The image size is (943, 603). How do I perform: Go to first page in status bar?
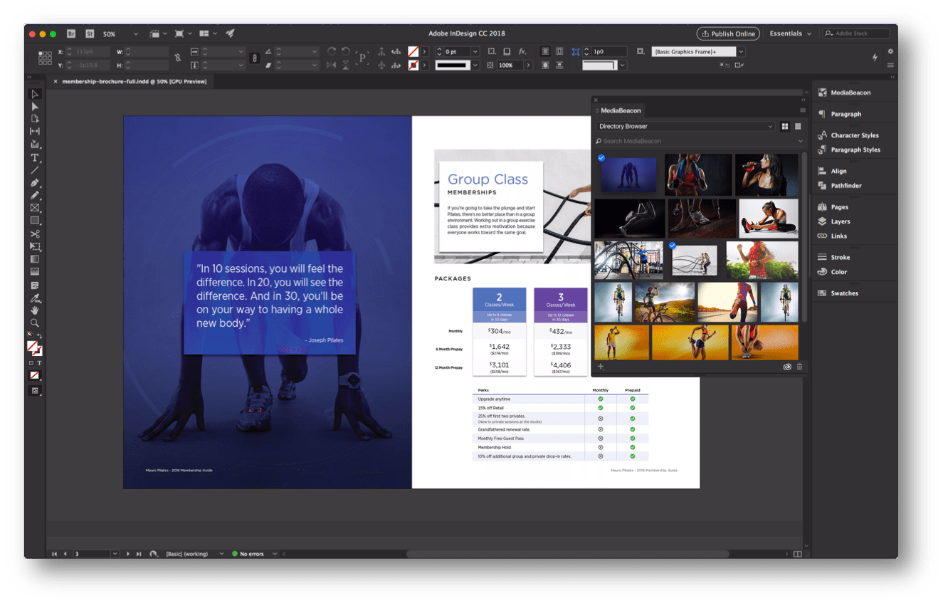click(54, 554)
